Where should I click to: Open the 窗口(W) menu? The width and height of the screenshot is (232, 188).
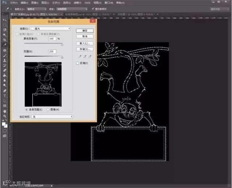pos(109,3)
